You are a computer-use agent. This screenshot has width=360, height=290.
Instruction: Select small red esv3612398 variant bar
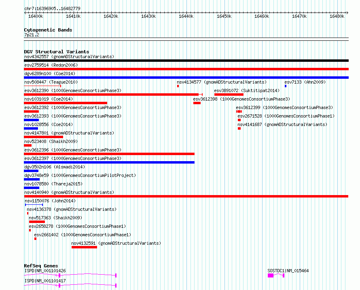coord(197,103)
